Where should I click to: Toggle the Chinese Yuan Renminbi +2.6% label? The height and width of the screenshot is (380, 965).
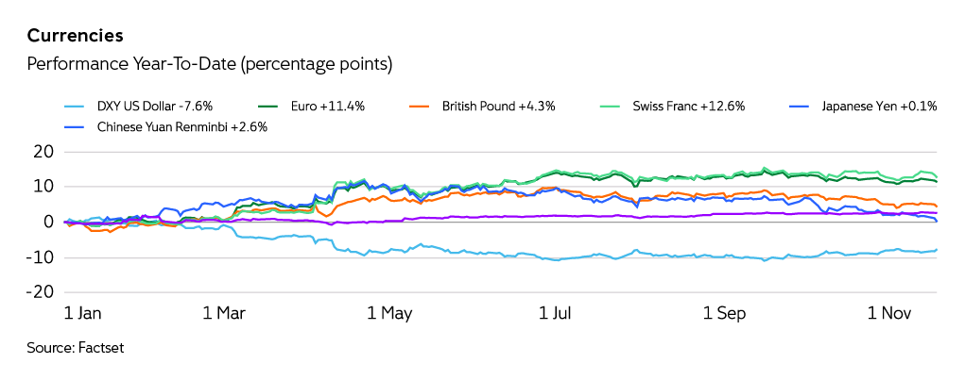pyautogui.click(x=182, y=126)
